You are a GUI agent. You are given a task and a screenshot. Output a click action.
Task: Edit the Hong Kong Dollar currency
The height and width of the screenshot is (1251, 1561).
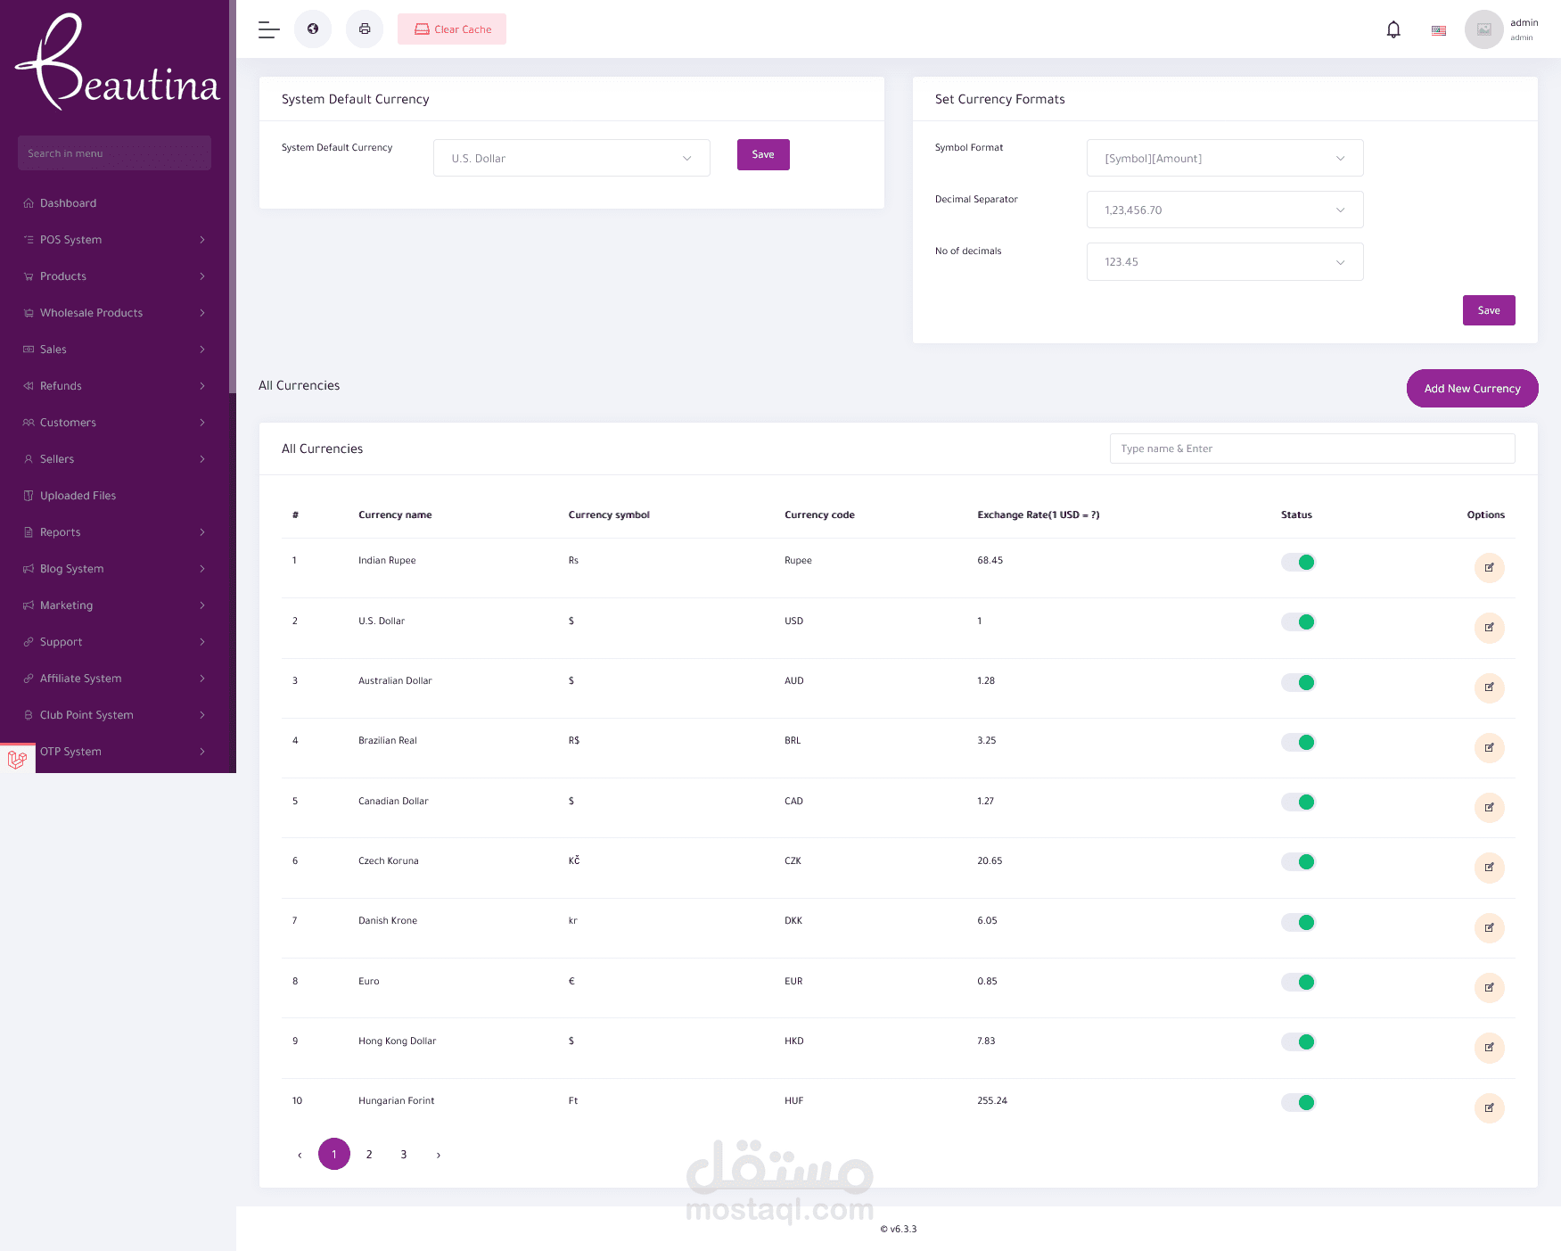tap(1489, 1048)
